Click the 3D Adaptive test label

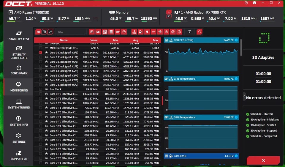[263, 57]
